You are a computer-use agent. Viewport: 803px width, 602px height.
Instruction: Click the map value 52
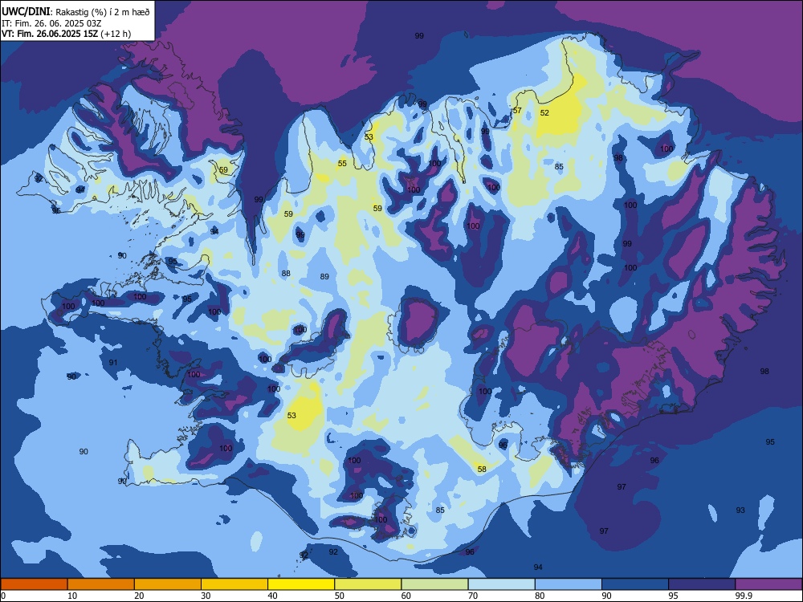click(x=544, y=112)
